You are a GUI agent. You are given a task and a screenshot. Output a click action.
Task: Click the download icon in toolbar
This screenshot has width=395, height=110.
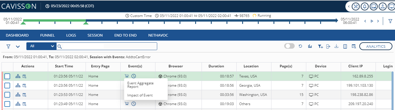[337, 46]
